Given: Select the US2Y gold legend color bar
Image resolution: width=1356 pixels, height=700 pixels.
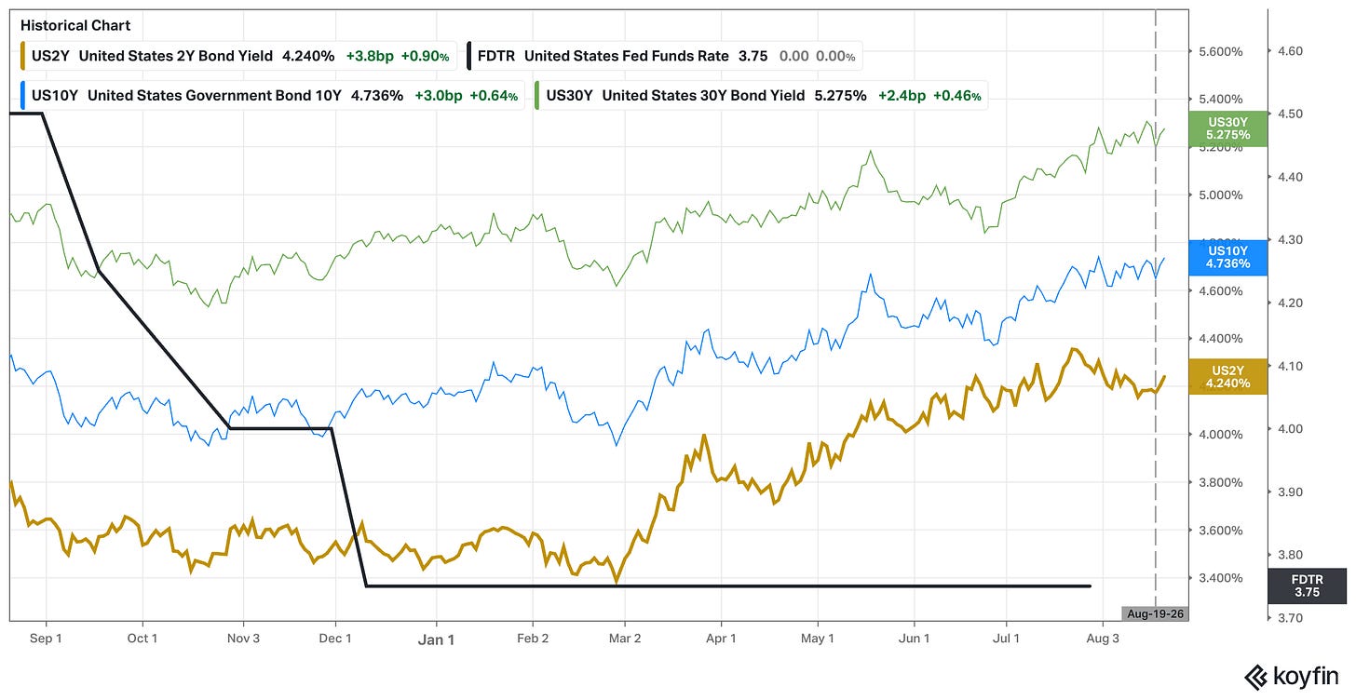Looking at the screenshot, I should pyautogui.click(x=21, y=56).
